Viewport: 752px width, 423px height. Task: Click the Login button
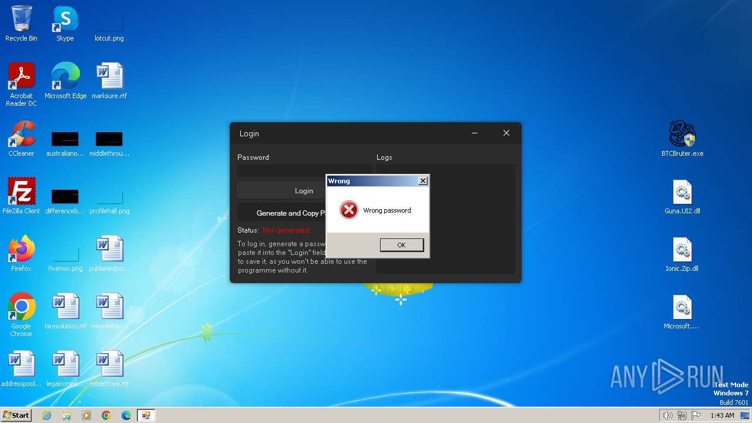[281, 190]
